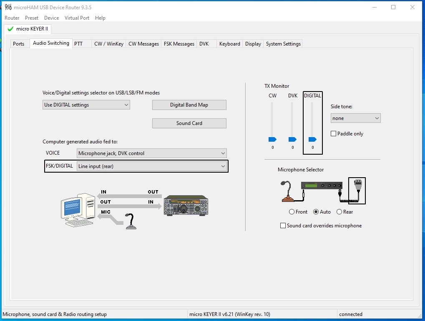Click the green checkmark on micro KEYER II tab
This screenshot has height=321, width=425.
coord(10,29)
